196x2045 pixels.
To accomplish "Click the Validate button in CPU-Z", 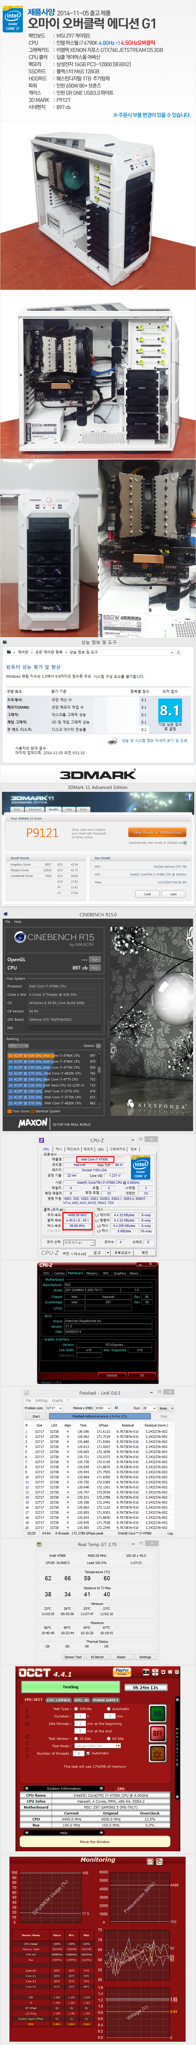I will click(x=112, y=1375).
